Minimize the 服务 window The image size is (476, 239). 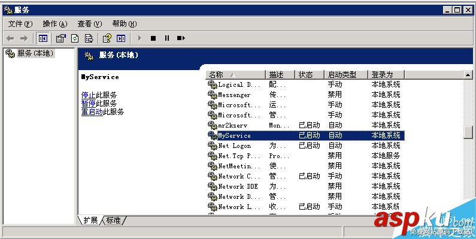click(x=447, y=10)
